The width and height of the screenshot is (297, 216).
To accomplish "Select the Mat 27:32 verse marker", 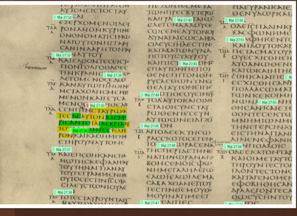I will (x=63, y=18).
